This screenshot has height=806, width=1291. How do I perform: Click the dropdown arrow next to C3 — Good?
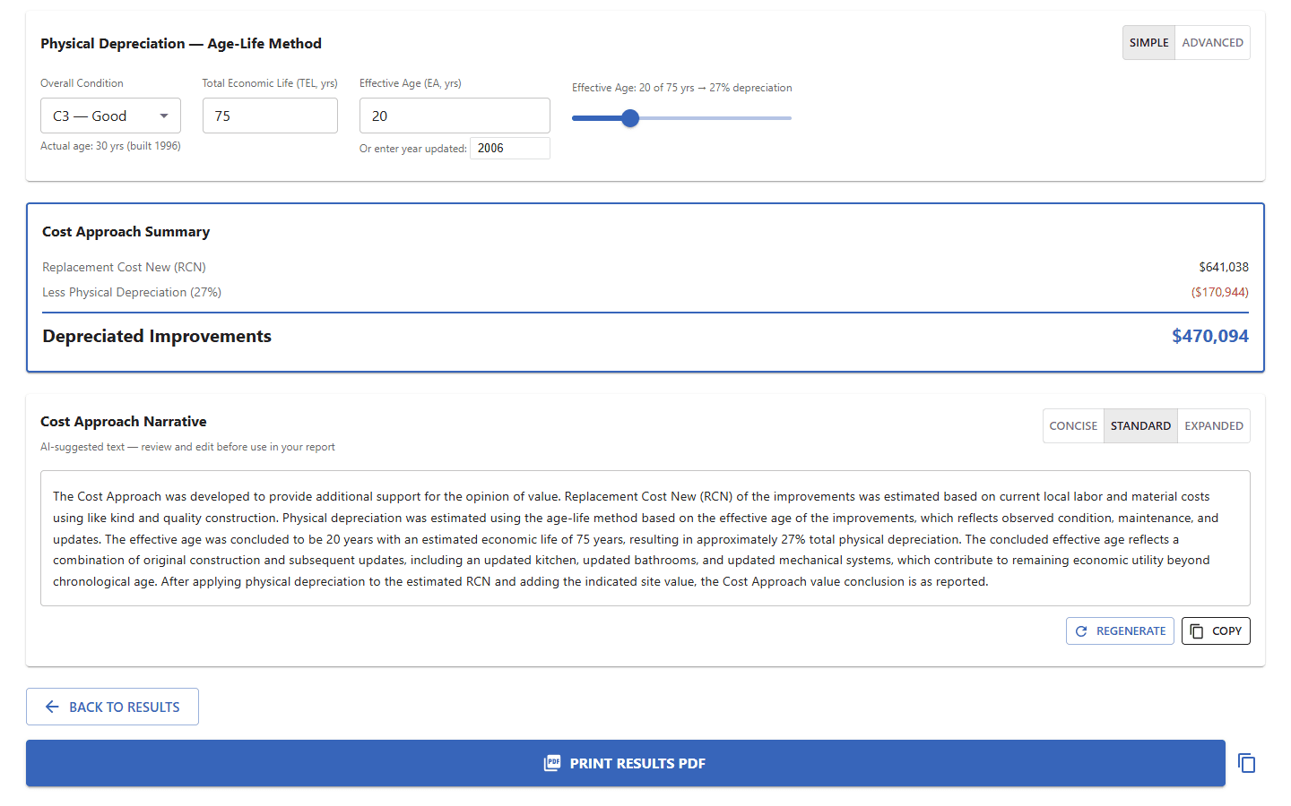164,116
